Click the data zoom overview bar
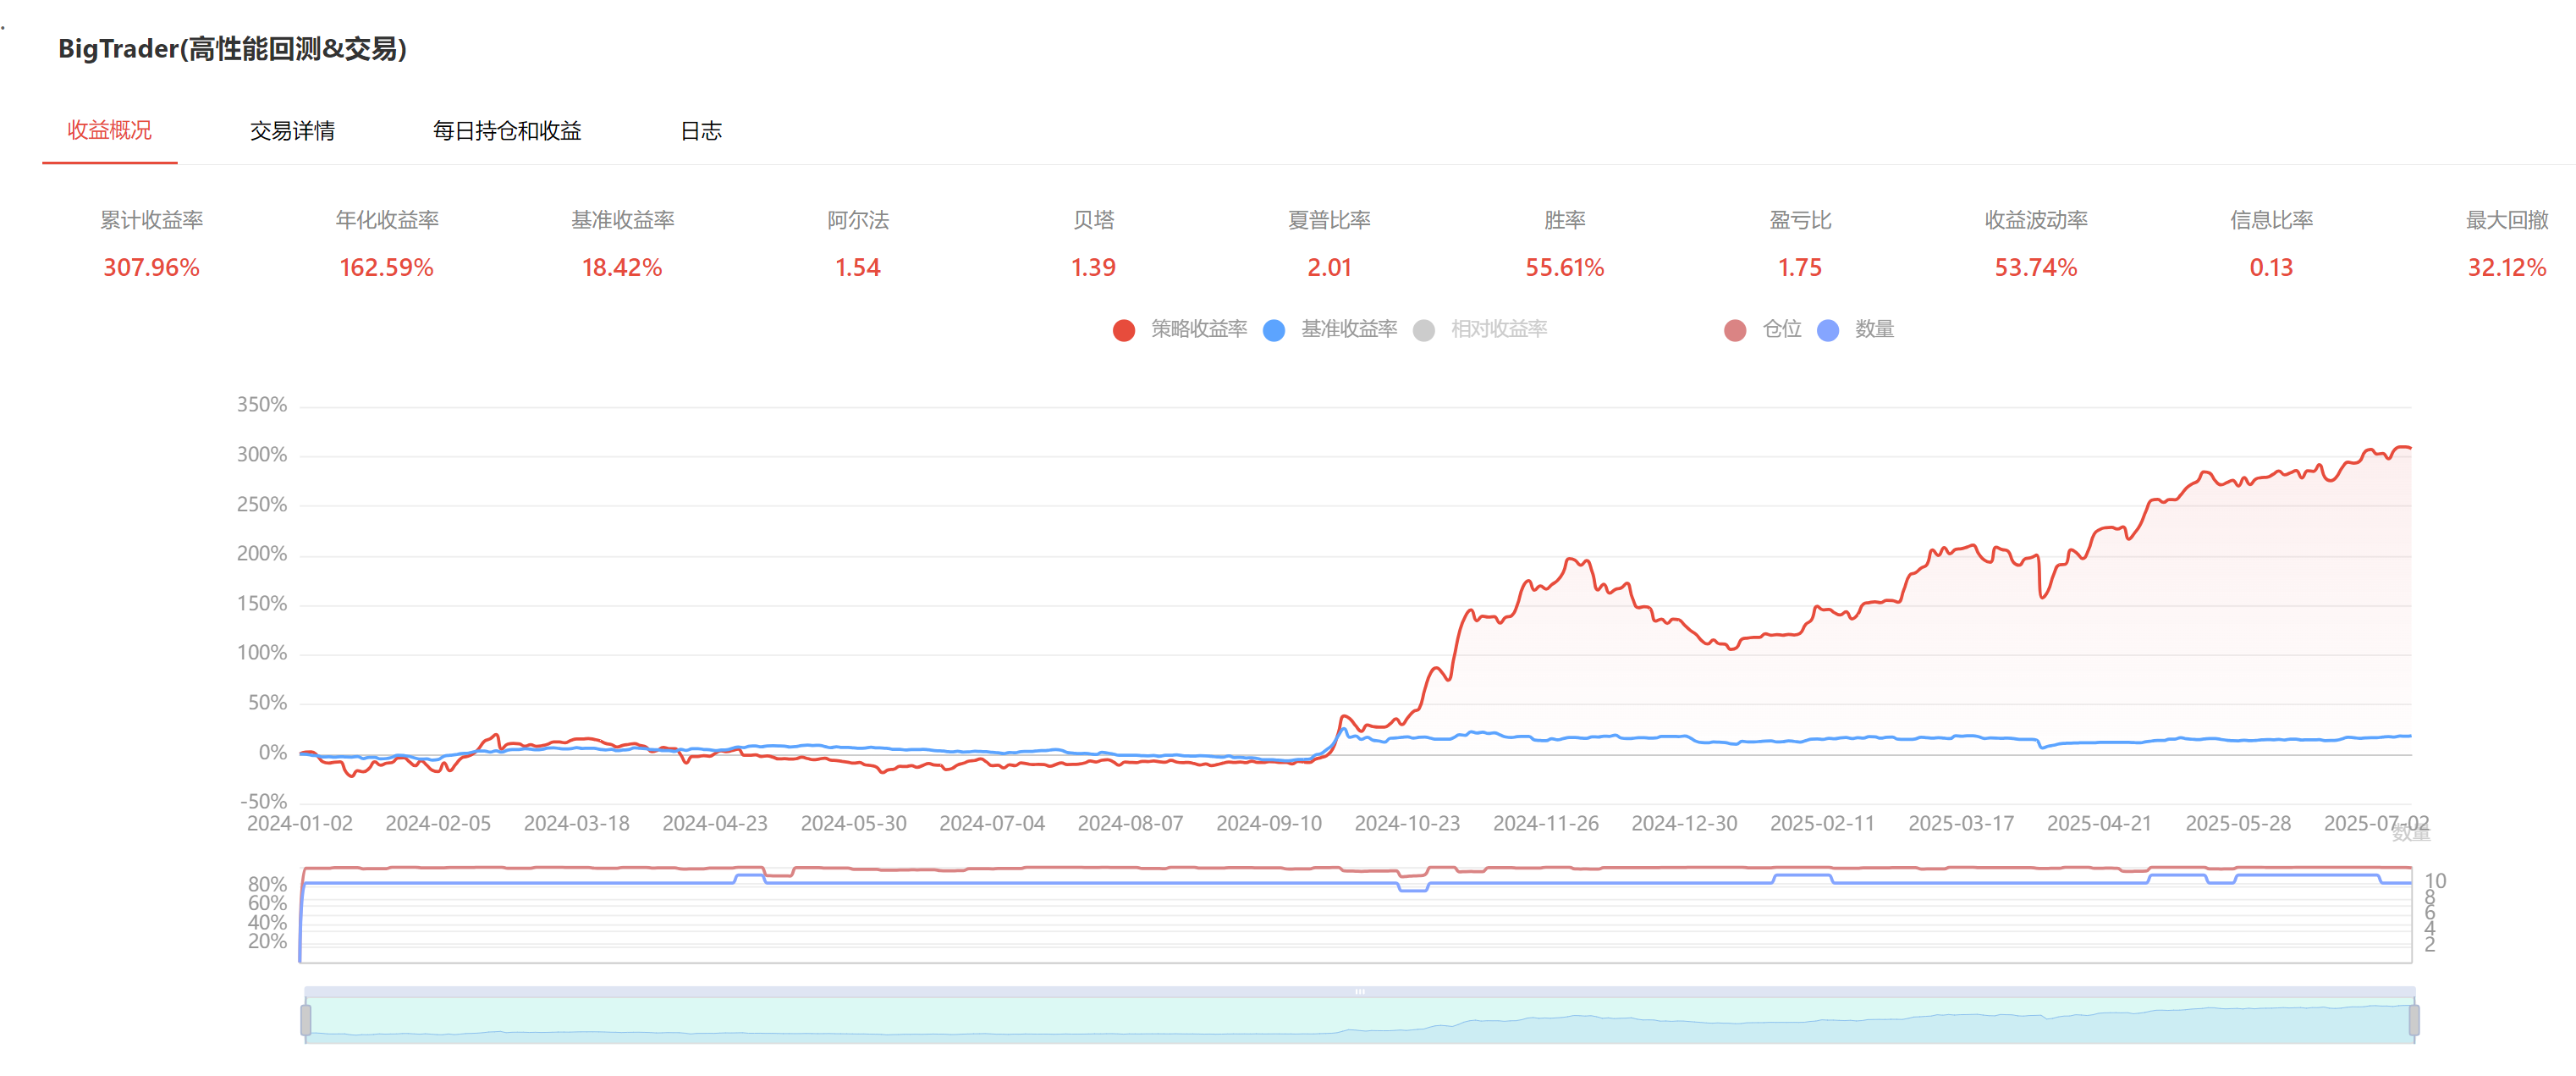The image size is (2576, 1076). pyautogui.click(x=1360, y=1020)
